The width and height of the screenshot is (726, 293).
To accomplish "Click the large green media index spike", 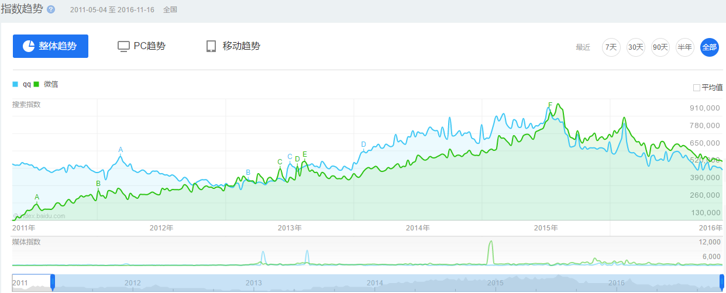I will pos(491,246).
